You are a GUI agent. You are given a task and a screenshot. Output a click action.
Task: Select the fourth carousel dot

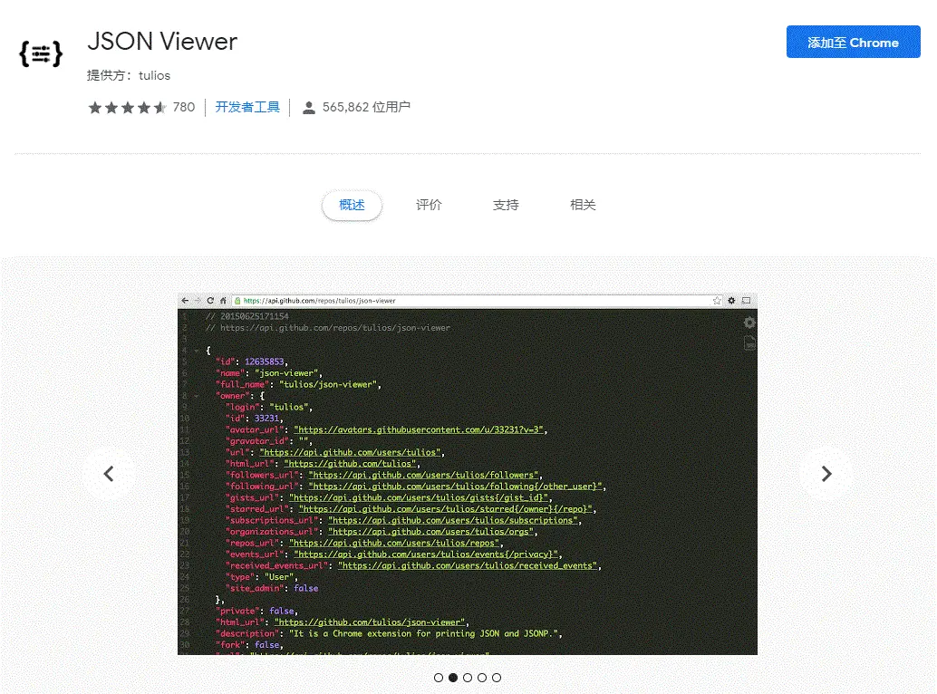(x=482, y=678)
